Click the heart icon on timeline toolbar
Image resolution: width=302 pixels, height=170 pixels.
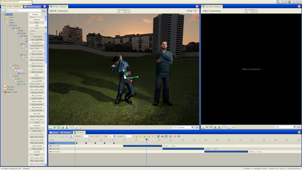pyautogui.click(x=175, y=136)
